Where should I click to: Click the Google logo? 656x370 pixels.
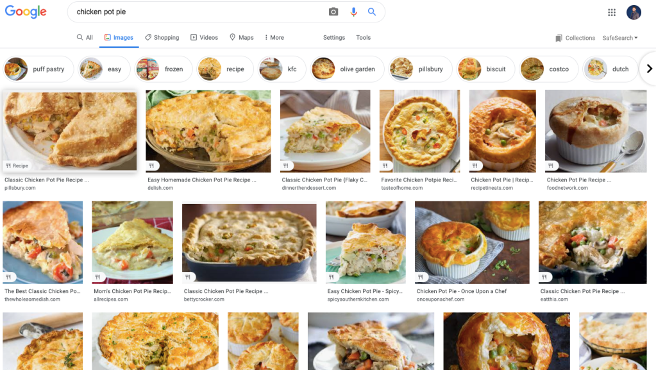pos(26,12)
